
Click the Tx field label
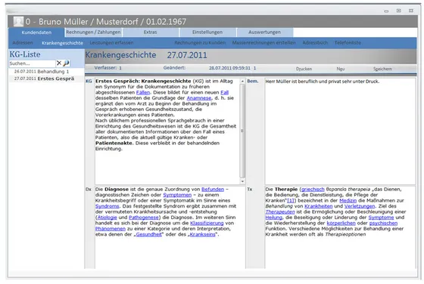[250, 190]
